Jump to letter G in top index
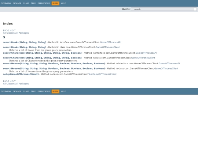The height and width of the screenshot is (148, 198). point(8,30)
